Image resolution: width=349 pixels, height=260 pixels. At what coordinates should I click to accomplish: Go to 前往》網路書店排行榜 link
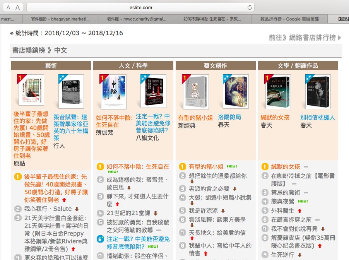coord(305,38)
